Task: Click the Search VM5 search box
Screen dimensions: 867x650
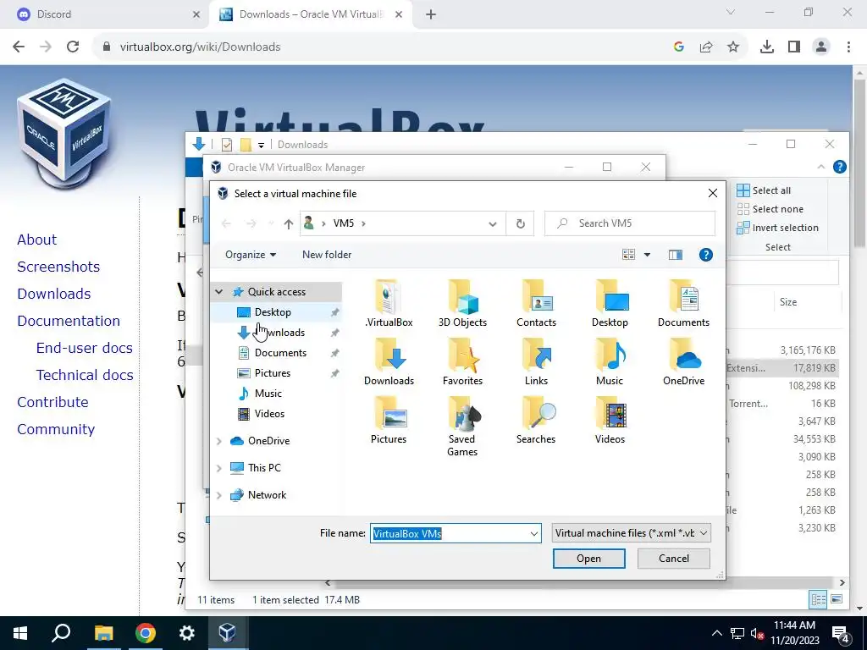Action: point(630,223)
